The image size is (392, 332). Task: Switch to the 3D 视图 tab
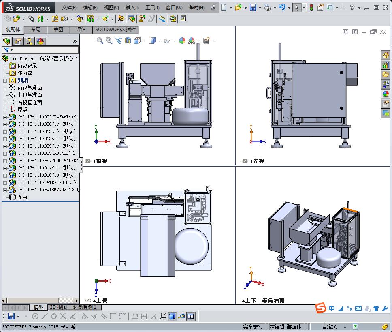click(58, 307)
